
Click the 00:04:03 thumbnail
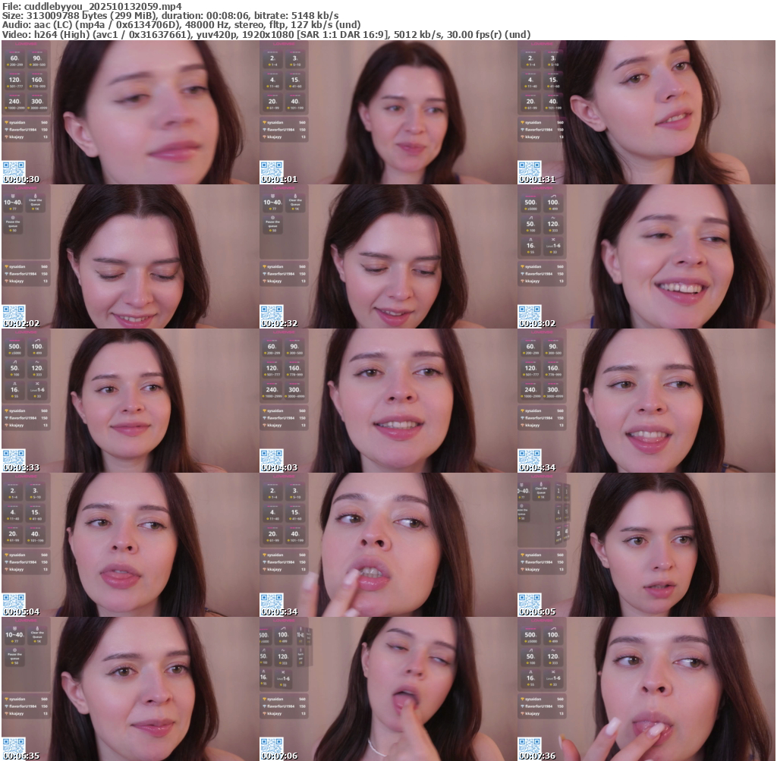pos(388,401)
